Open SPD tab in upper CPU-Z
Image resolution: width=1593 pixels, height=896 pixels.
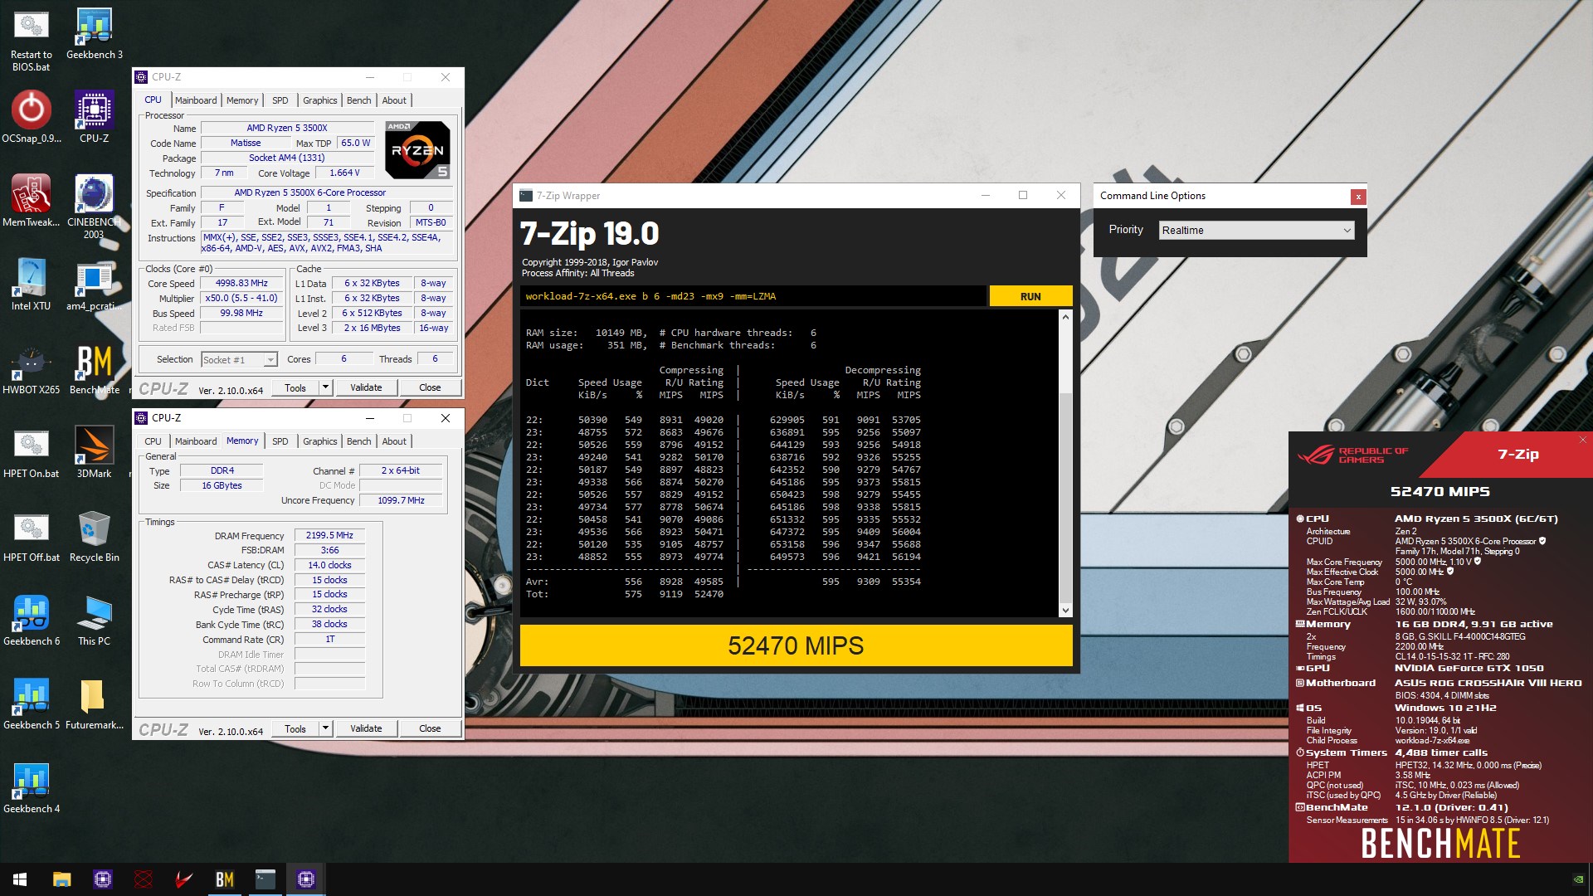[280, 100]
